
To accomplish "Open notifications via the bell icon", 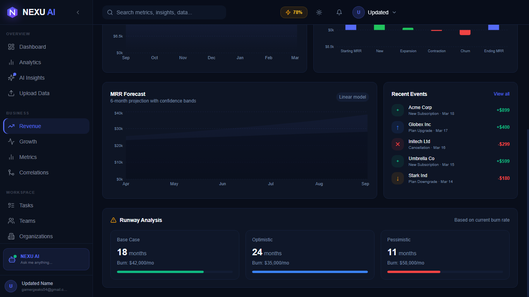I will [x=339, y=12].
